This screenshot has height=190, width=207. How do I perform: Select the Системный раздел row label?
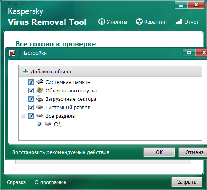[68, 108]
